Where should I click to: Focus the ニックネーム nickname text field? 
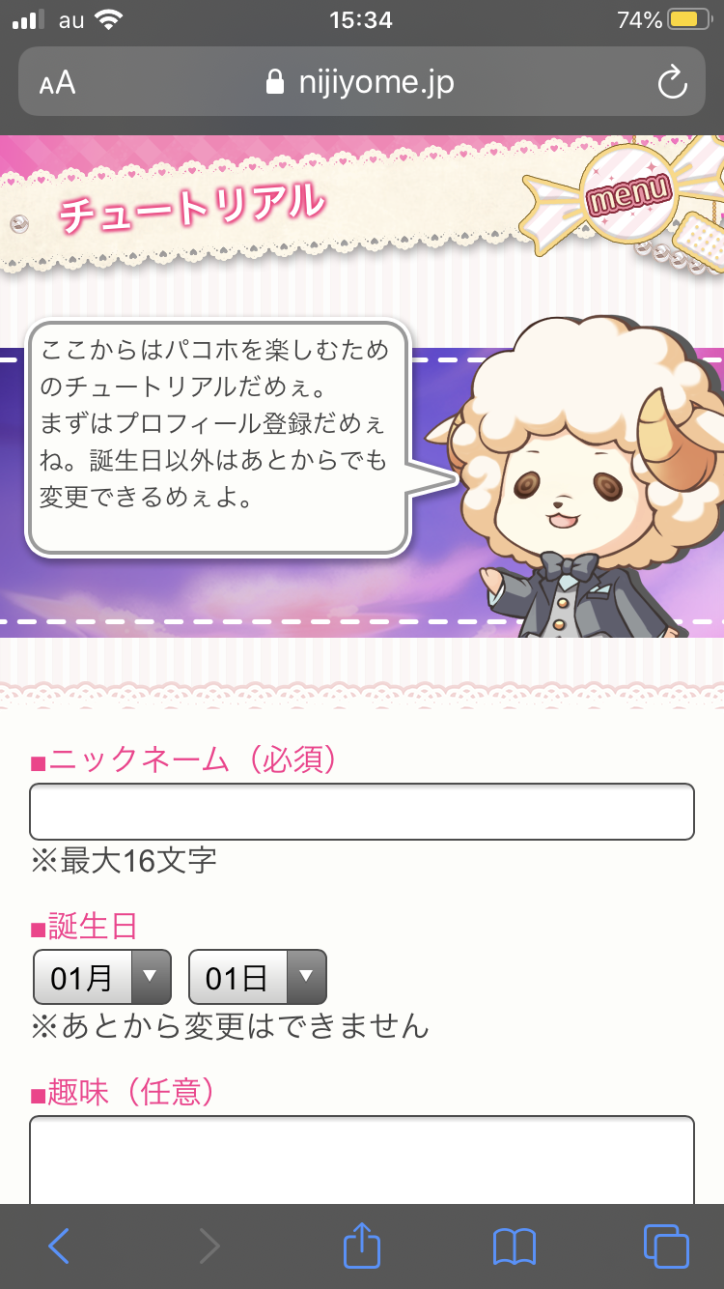362,812
